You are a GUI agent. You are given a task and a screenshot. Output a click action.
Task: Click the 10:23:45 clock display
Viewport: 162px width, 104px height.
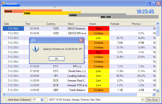click(x=145, y=11)
